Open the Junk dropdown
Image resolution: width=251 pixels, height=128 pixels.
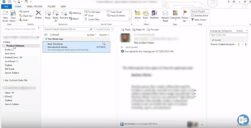coord(24,20)
